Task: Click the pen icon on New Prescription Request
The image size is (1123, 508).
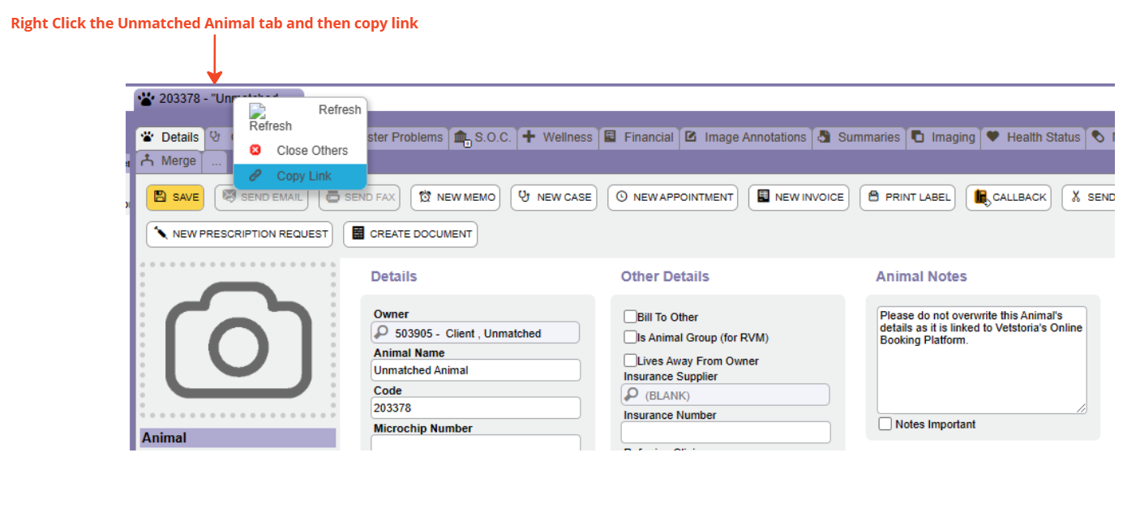Action: (161, 233)
